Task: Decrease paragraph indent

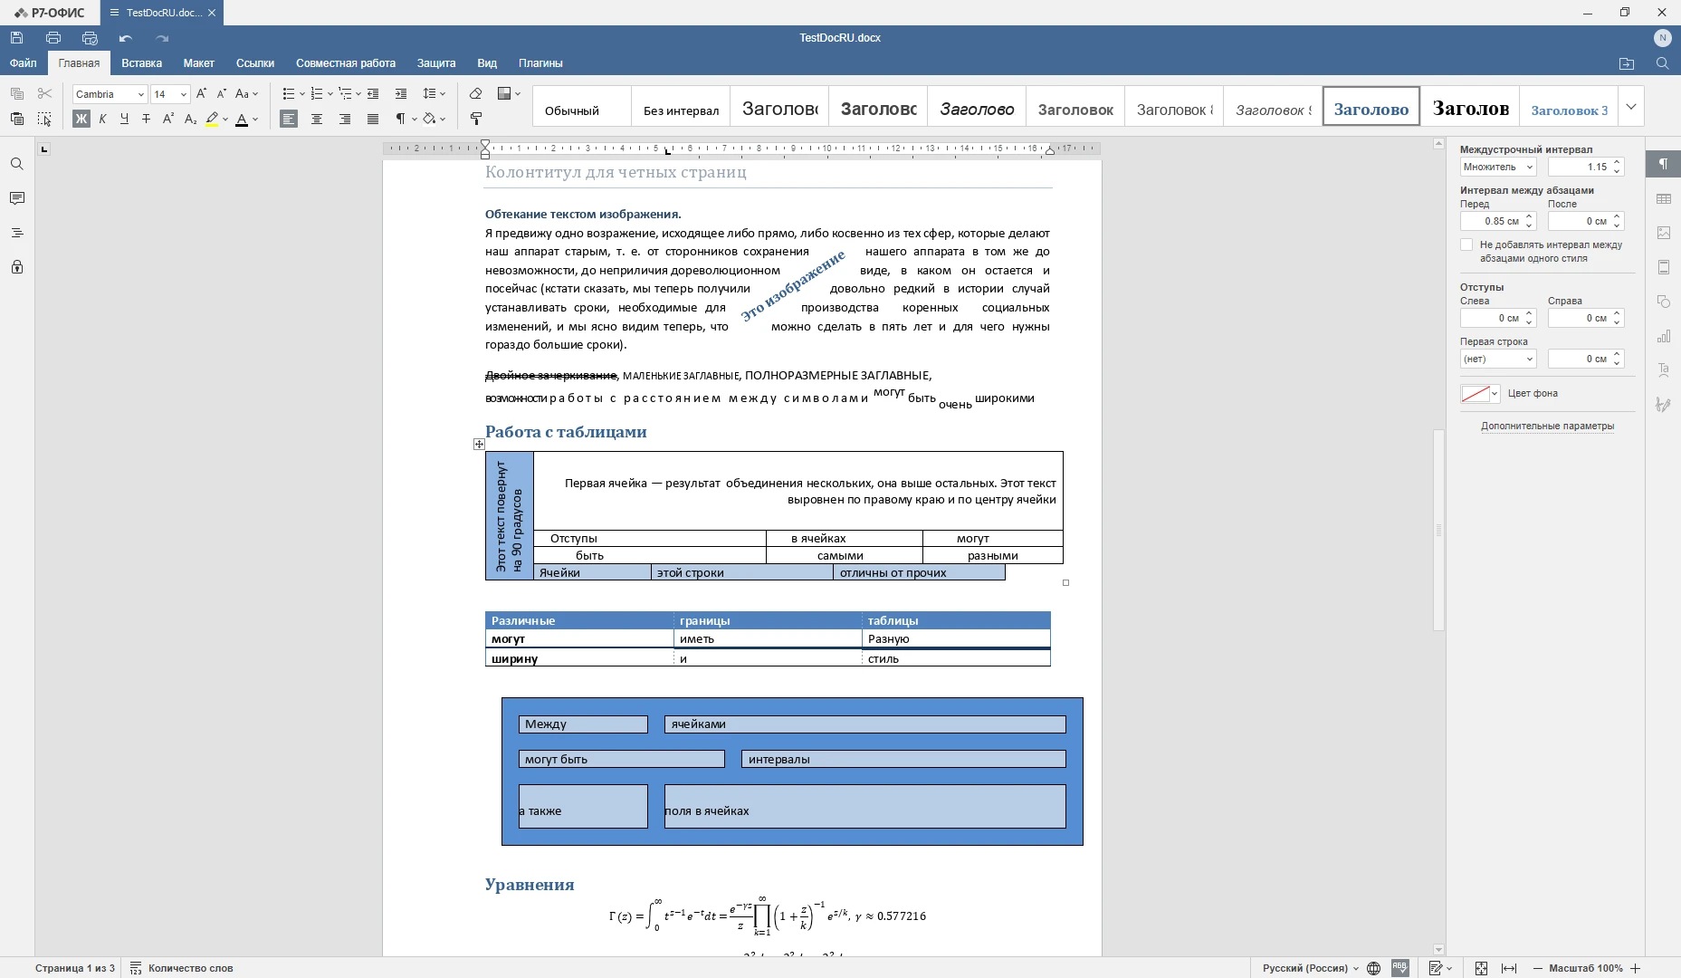Action: [373, 93]
